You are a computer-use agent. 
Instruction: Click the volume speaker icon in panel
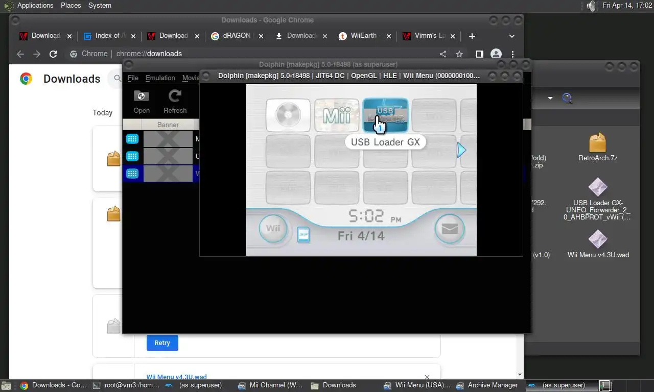pos(591,6)
